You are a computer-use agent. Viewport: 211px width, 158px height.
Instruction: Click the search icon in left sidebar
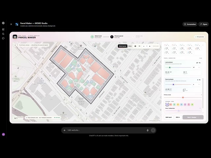[3, 34]
